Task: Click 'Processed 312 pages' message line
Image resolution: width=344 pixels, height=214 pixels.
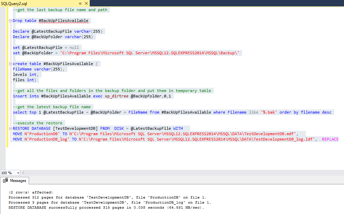Action: [108, 197]
